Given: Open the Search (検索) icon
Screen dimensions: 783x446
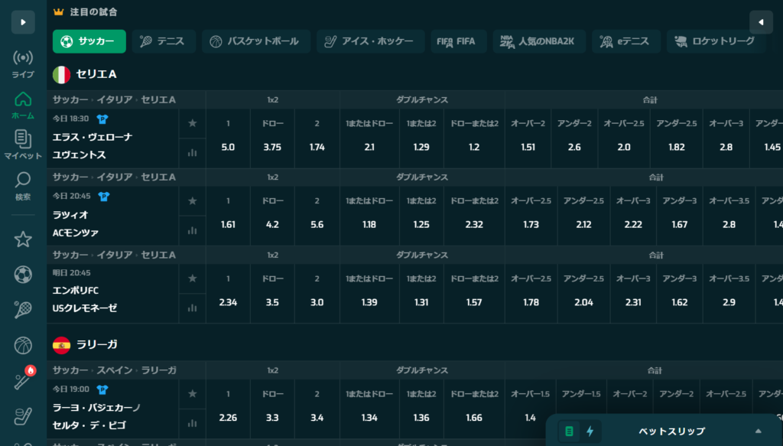Looking at the screenshot, I should click(23, 187).
